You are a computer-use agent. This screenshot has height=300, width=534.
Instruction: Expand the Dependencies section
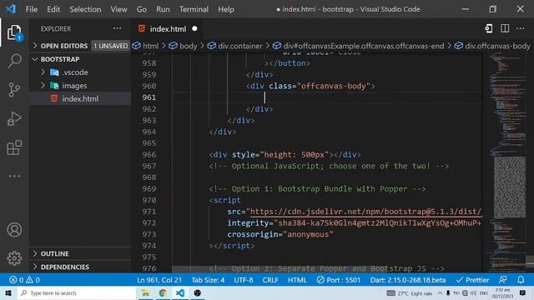[x=65, y=267]
